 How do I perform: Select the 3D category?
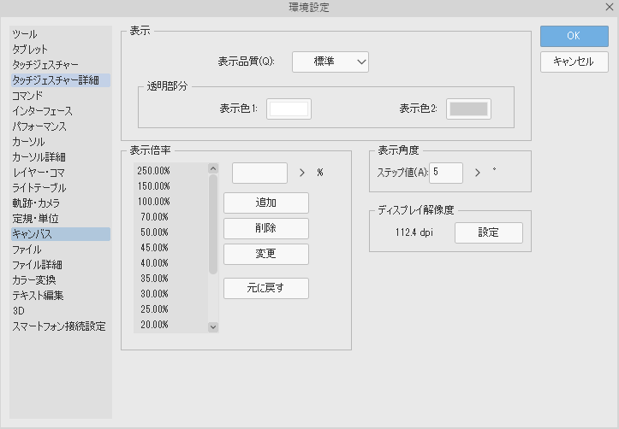(x=61, y=311)
